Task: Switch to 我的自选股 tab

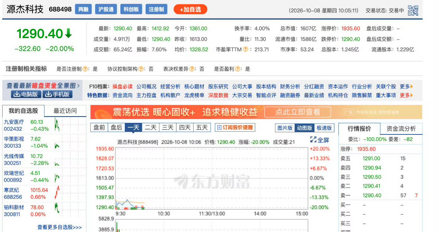Action: (x=23, y=111)
